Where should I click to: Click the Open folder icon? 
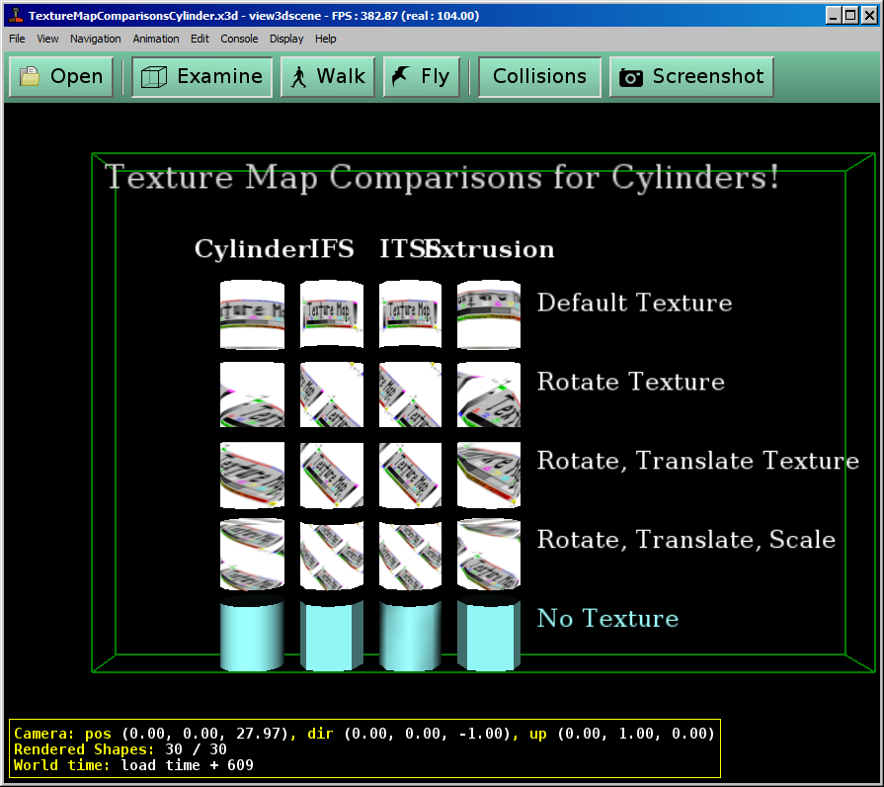pos(30,77)
